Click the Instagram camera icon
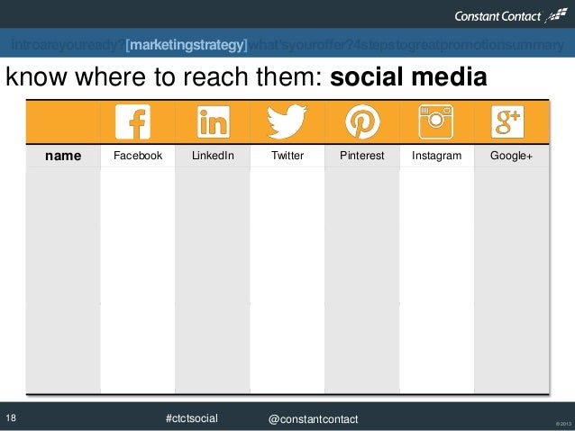The width and height of the screenshot is (575, 431). pyautogui.click(x=436, y=121)
